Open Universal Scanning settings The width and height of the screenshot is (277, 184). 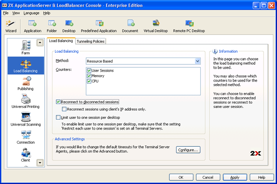pos(26,119)
